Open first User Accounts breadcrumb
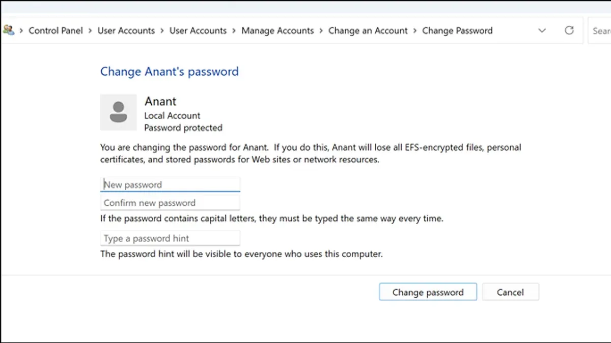The height and width of the screenshot is (343, 611). pyautogui.click(x=126, y=30)
